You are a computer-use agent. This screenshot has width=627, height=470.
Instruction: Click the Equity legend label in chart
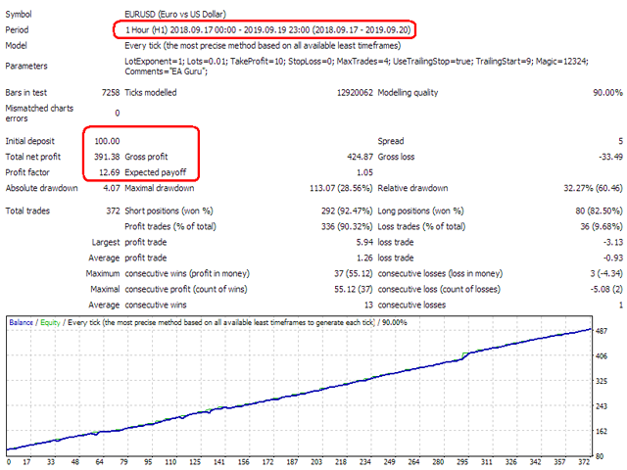(50, 322)
